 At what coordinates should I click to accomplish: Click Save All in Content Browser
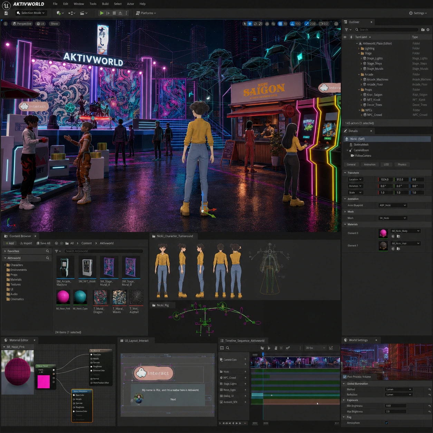click(x=44, y=243)
